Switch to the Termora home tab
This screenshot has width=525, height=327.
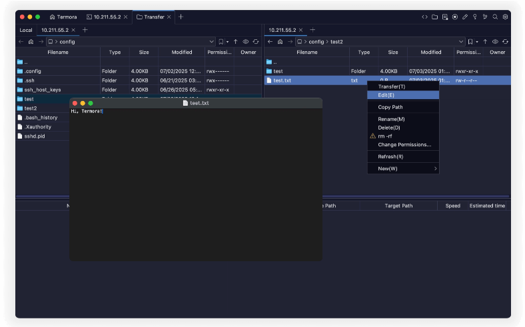[x=63, y=17]
